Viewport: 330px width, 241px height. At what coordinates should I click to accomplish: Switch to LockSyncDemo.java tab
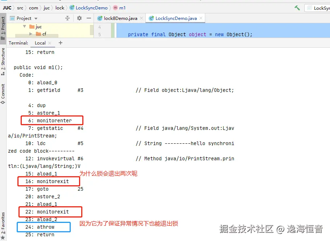click(x=176, y=18)
